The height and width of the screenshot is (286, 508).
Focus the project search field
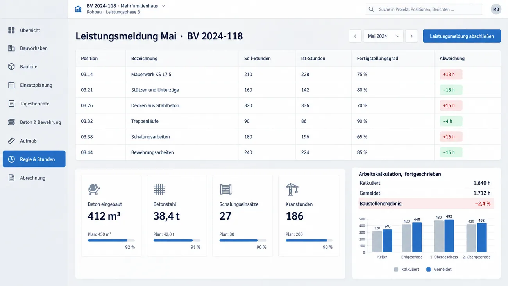tap(424, 9)
